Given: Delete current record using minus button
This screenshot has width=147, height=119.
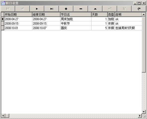Looking at the screenshot, I should coord(81,9).
